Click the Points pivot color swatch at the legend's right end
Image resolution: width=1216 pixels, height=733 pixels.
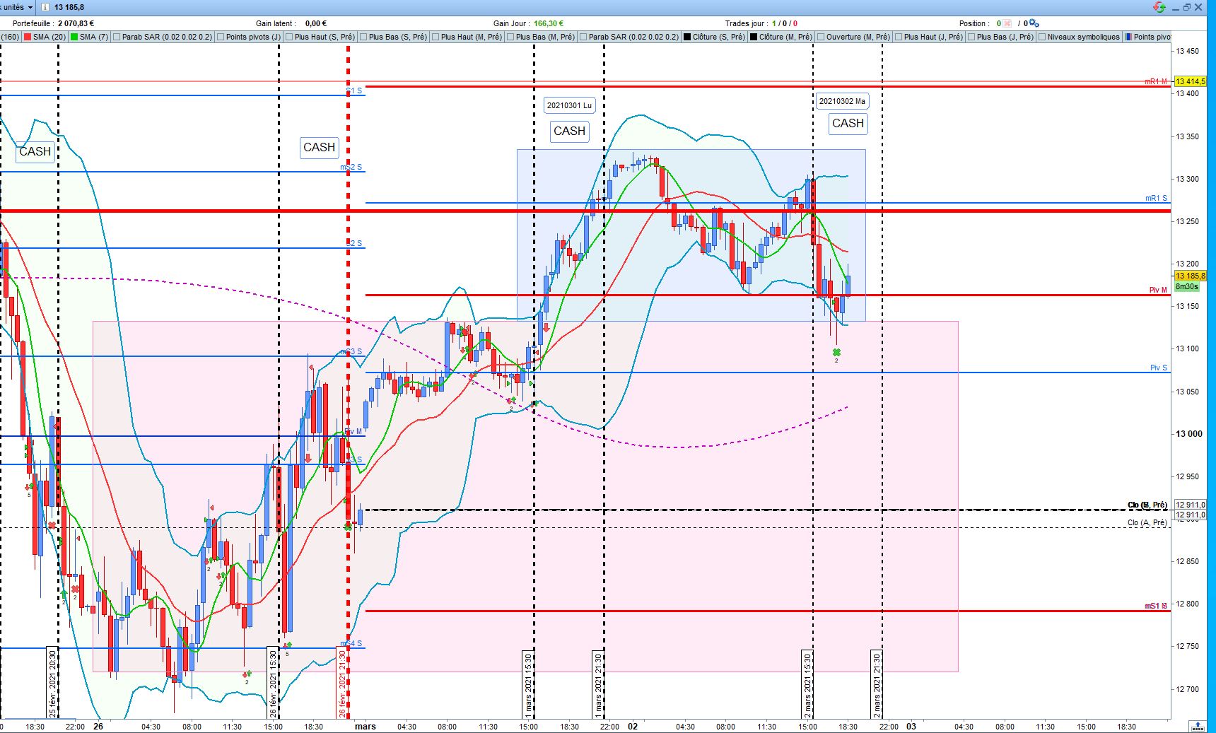point(1128,37)
